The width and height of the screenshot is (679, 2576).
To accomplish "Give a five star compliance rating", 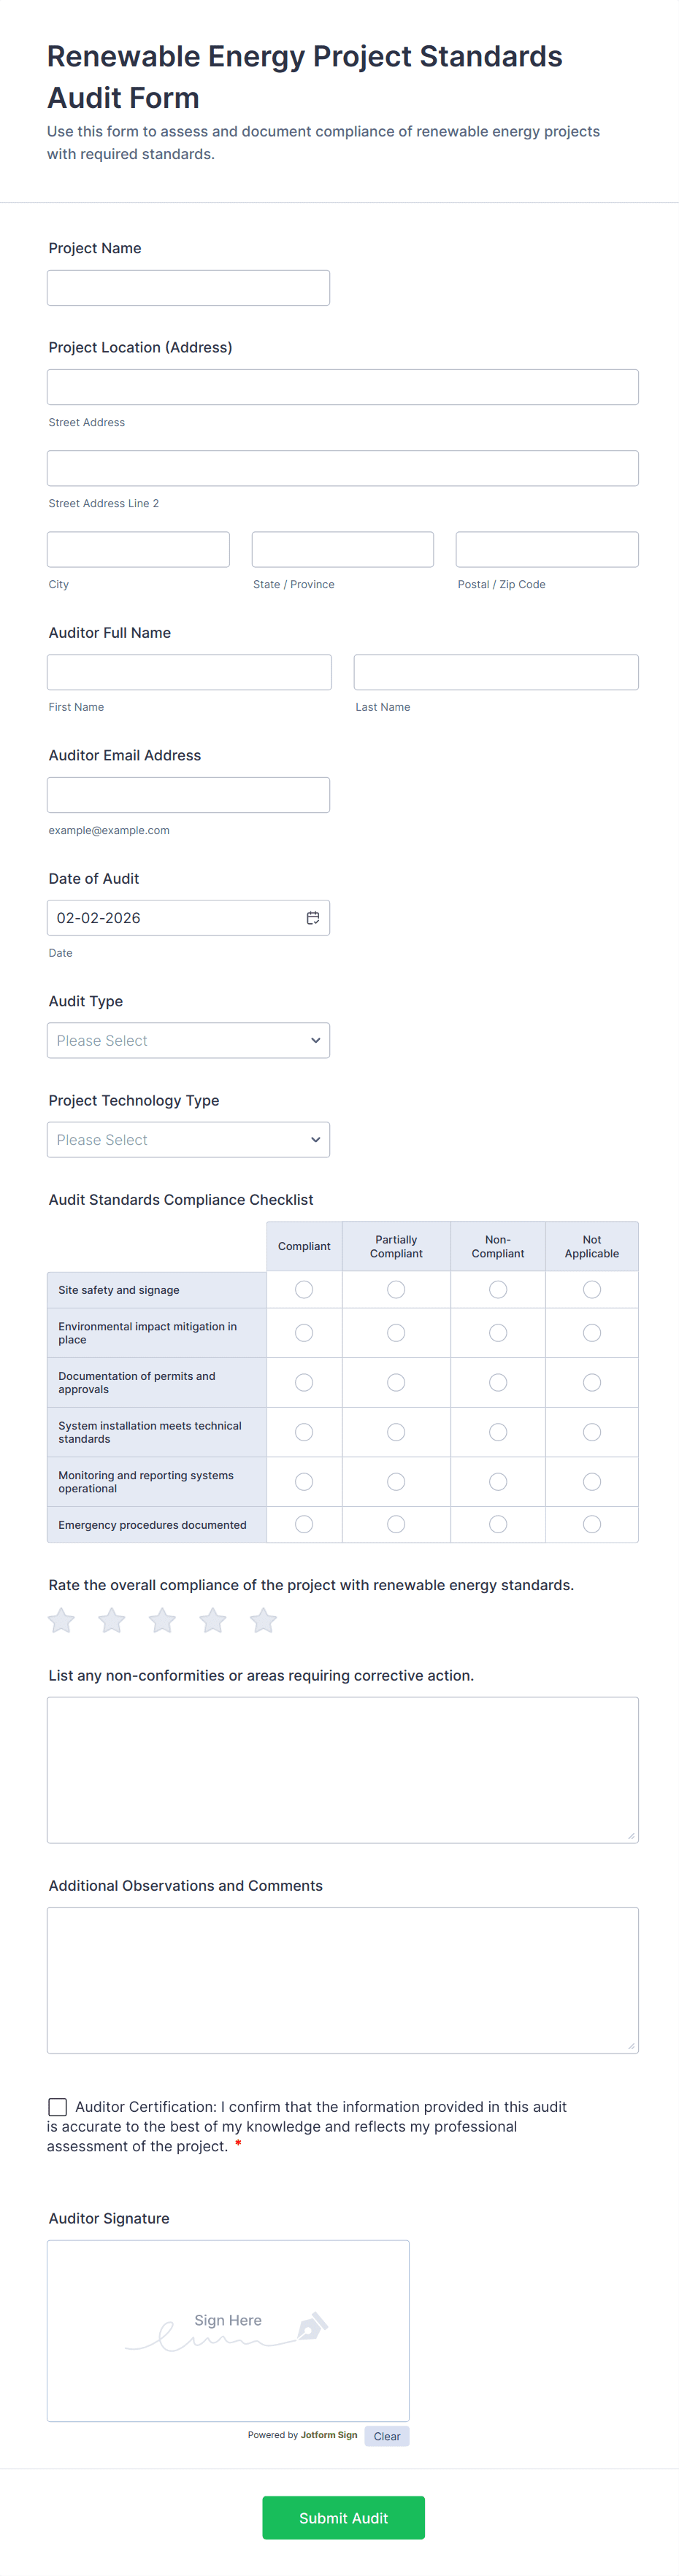I will coord(263,1620).
